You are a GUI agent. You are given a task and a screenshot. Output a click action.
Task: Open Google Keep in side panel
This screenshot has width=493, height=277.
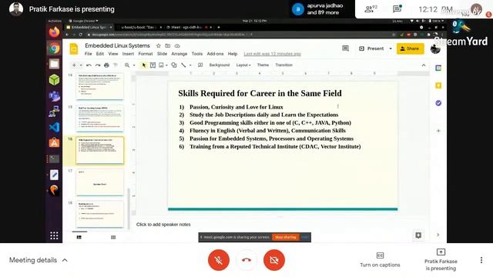[x=438, y=85]
